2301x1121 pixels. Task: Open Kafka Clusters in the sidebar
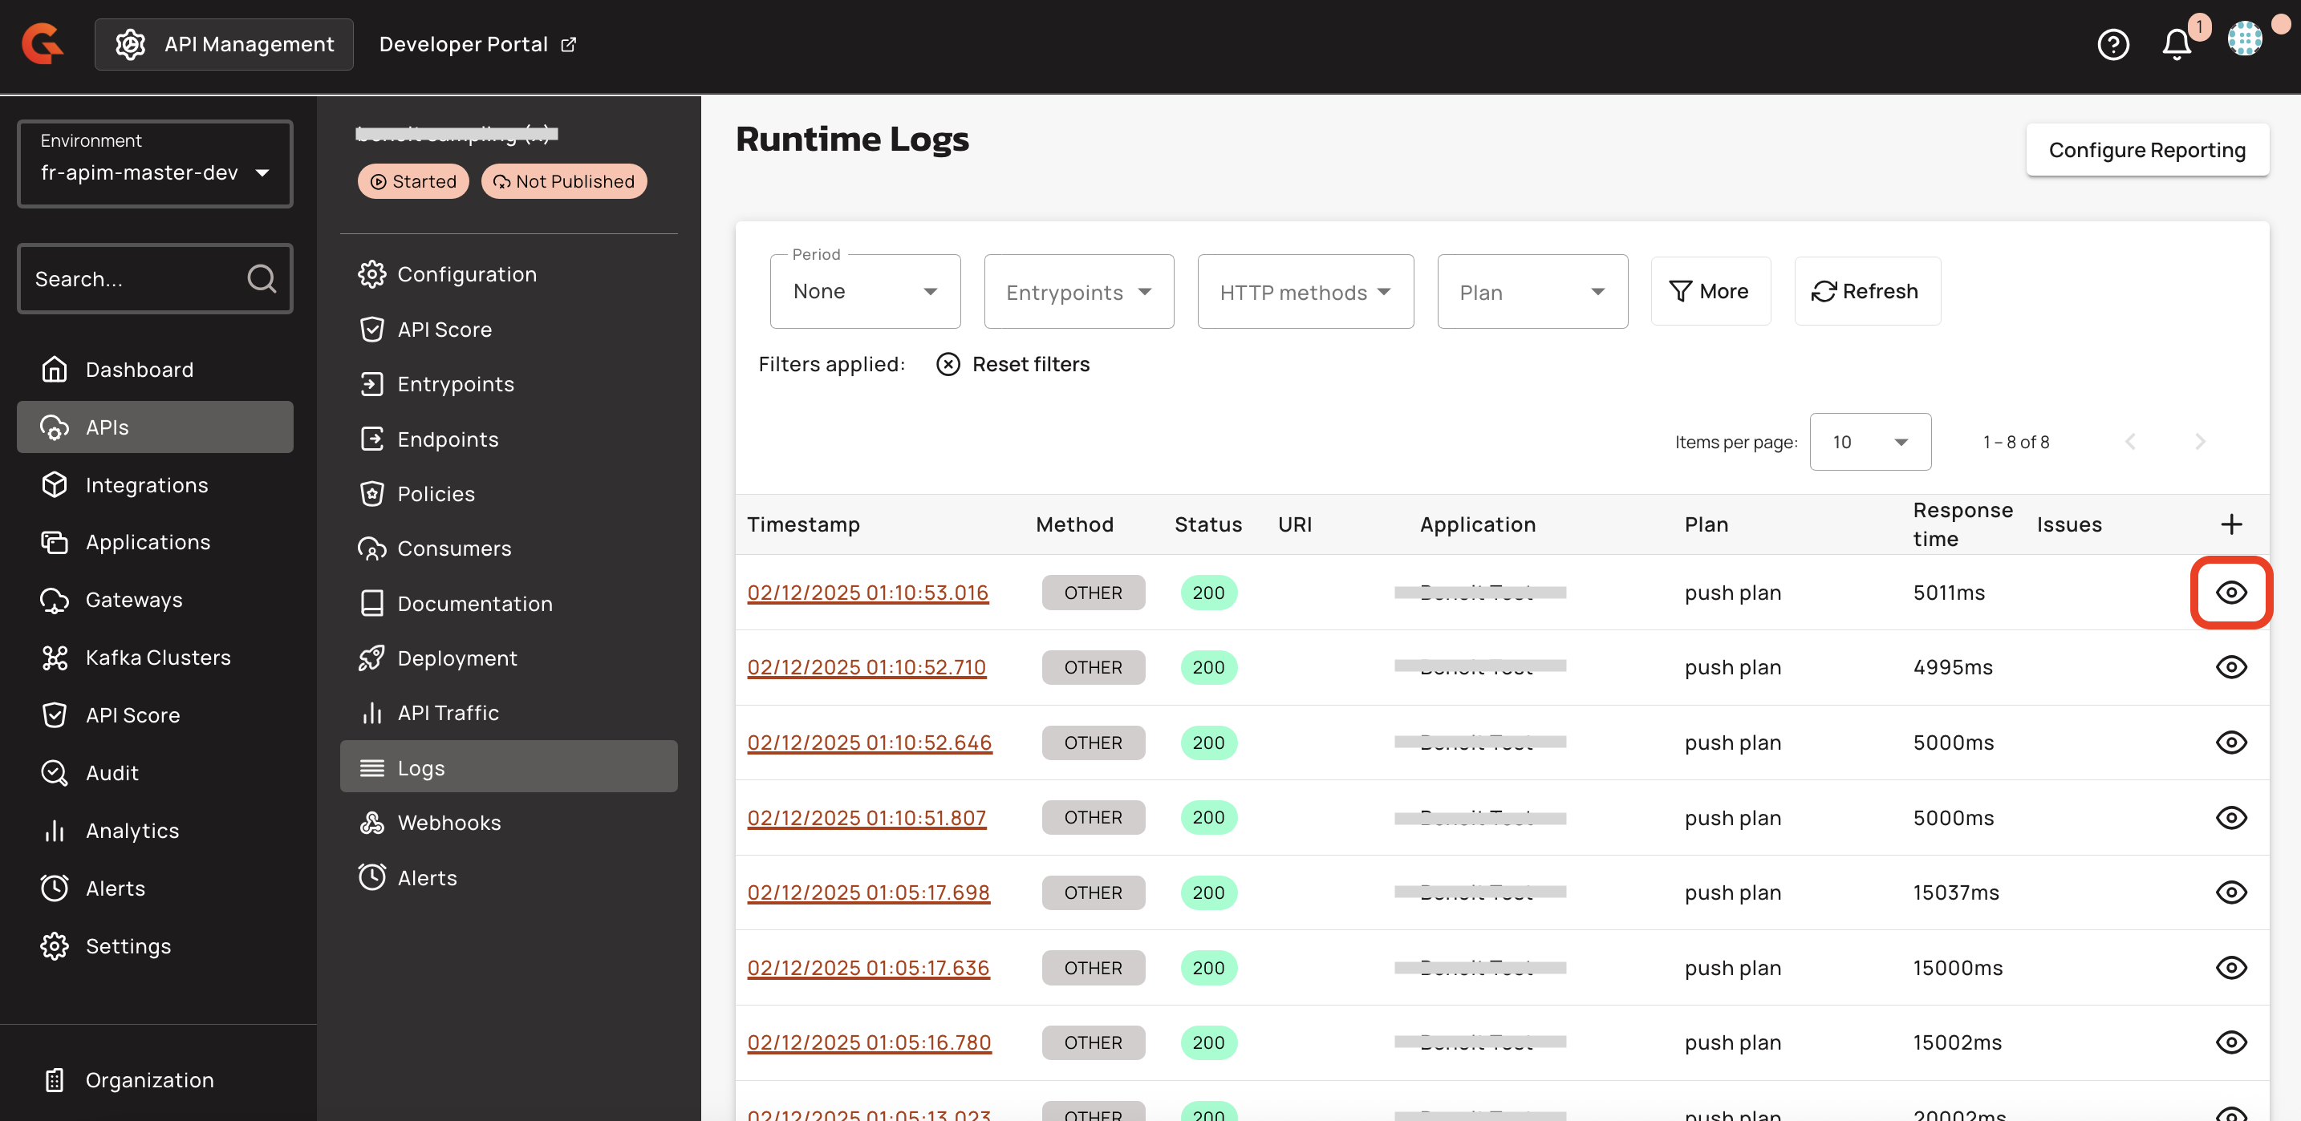click(x=157, y=658)
